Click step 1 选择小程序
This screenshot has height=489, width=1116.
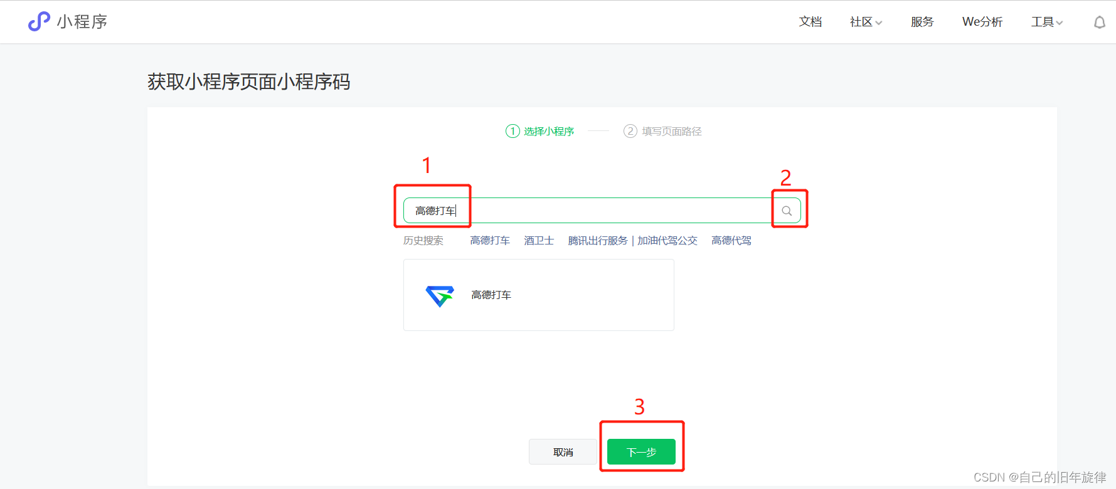click(x=540, y=131)
